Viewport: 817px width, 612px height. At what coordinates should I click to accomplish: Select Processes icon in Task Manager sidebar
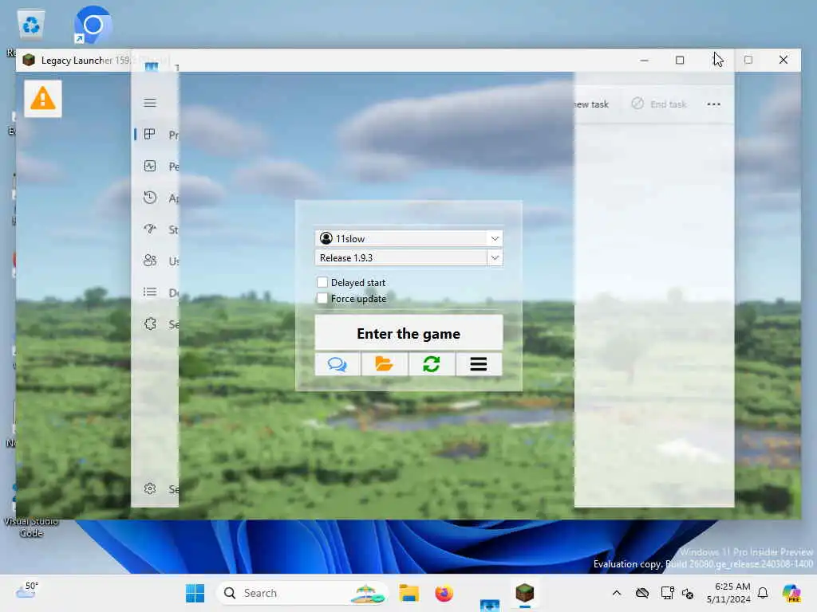[149, 134]
